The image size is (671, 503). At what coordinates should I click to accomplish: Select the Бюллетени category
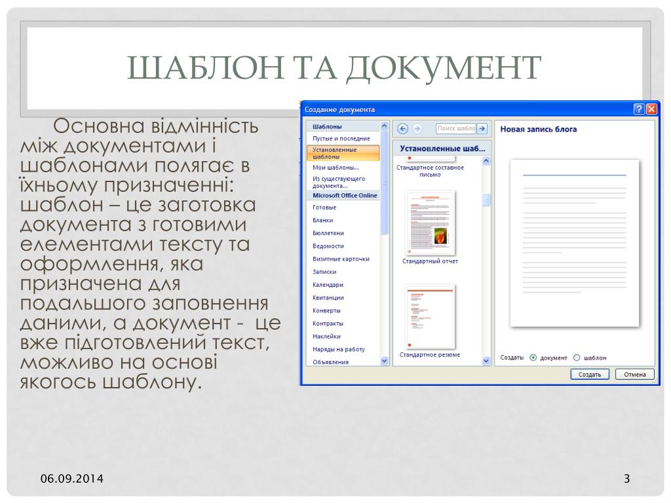click(x=328, y=233)
